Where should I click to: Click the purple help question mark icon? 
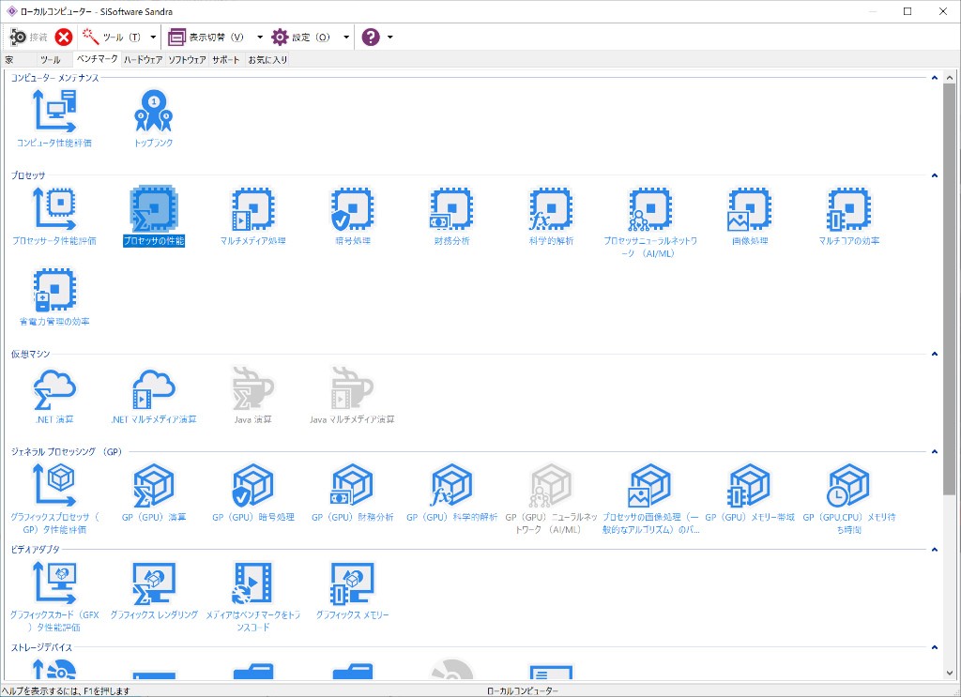pyautogui.click(x=371, y=38)
